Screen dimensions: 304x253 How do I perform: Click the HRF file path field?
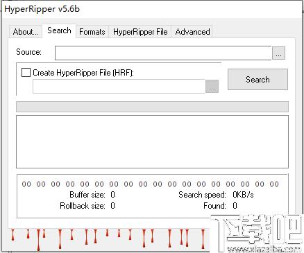(119, 86)
